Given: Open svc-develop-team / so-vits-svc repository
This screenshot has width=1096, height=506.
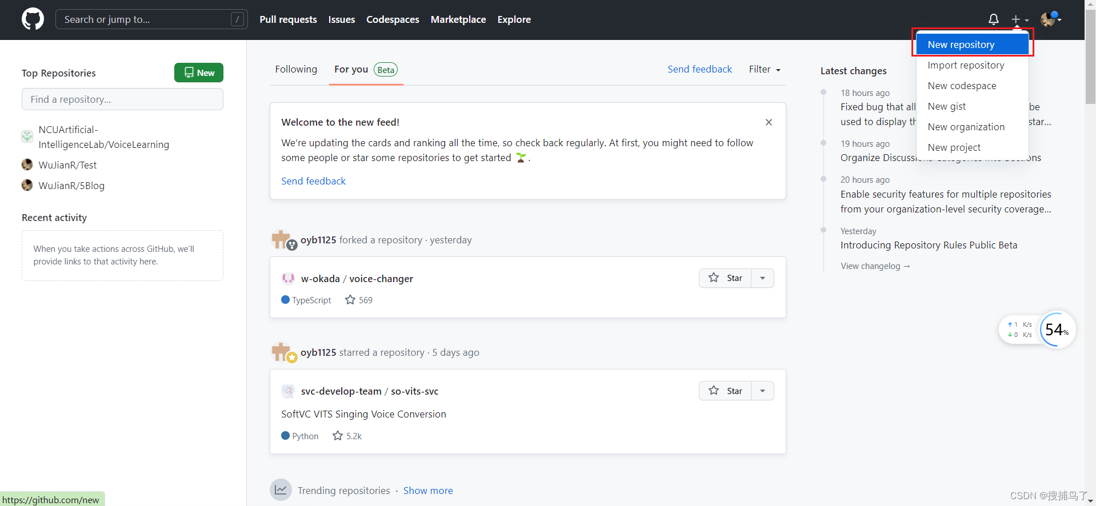Looking at the screenshot, I should click(370, 391).
